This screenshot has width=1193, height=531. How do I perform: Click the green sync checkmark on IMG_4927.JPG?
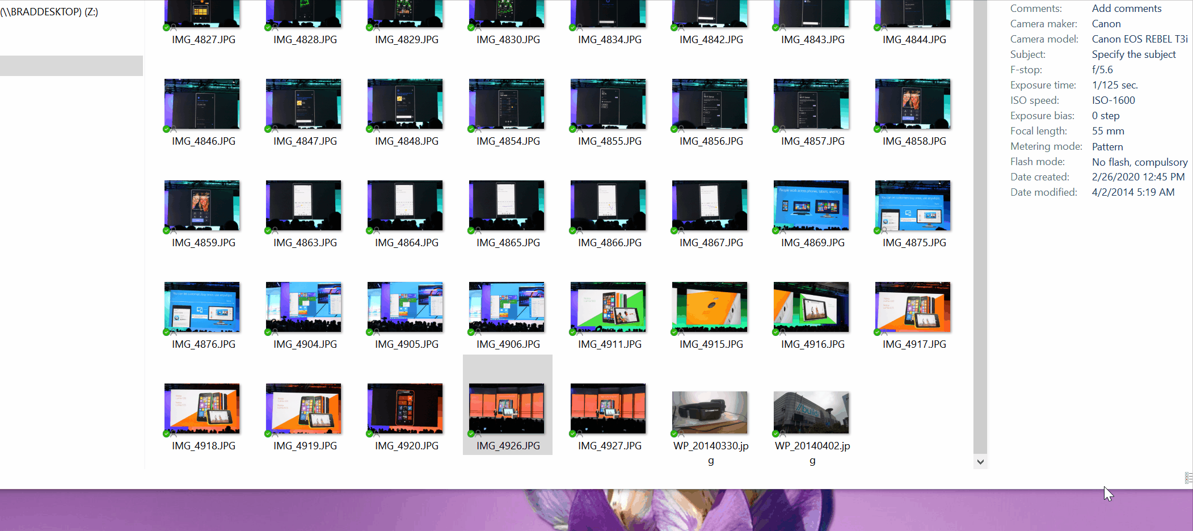tap(573, 433)
